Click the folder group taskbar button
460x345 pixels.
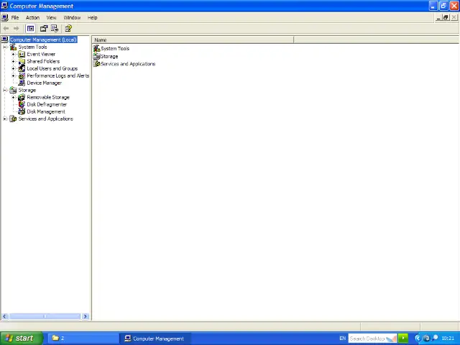[83, 339]
